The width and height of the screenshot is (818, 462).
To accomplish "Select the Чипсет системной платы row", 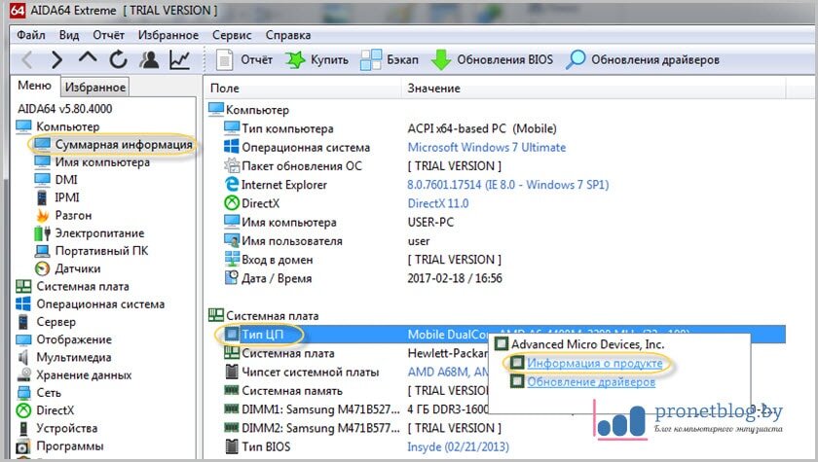I will (348, 373).
